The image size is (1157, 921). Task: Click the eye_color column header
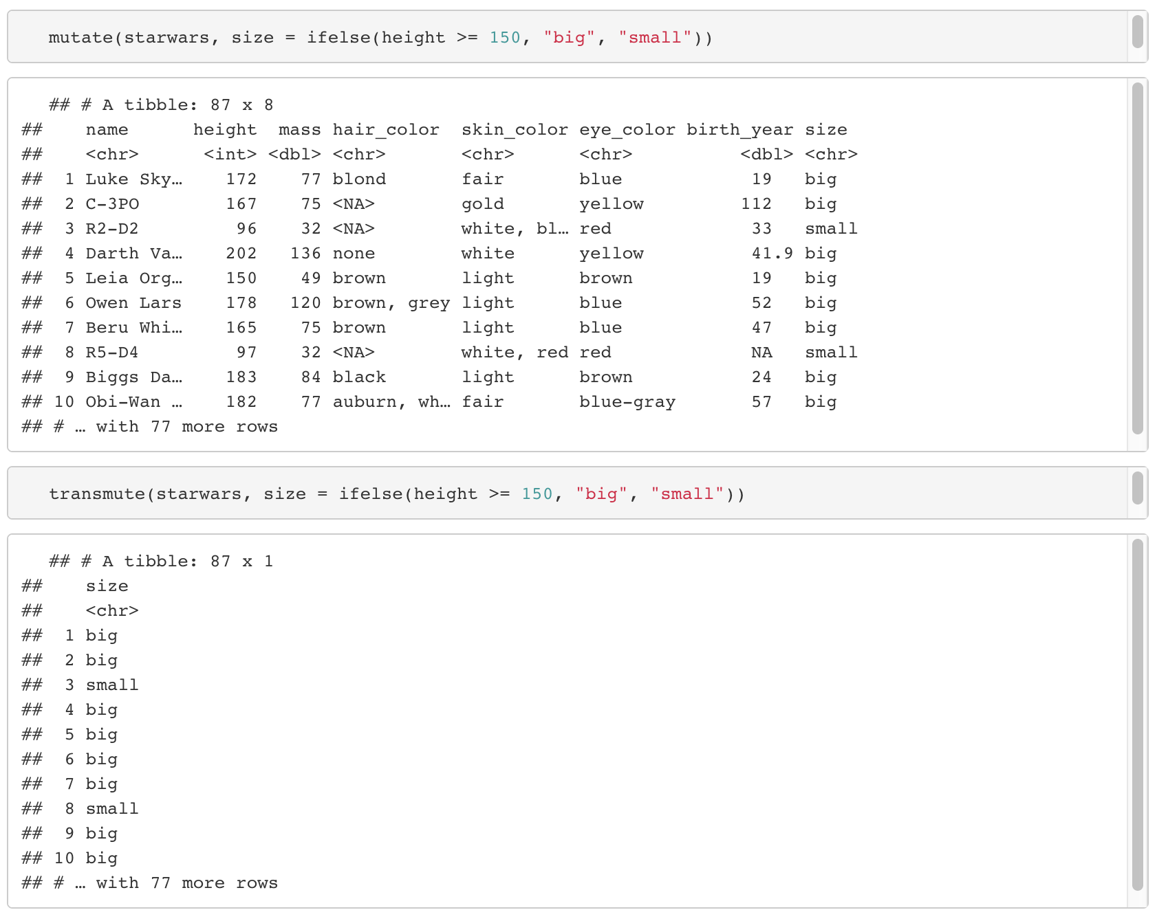coord(627,129)
